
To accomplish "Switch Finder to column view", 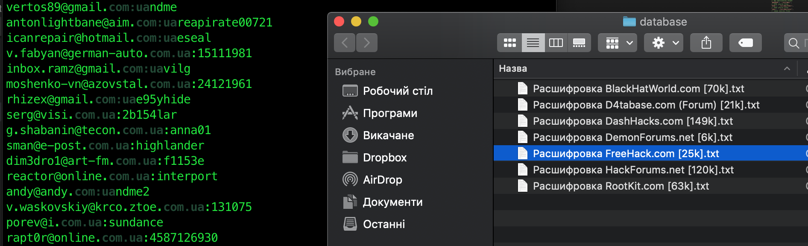I will [556, 43].
